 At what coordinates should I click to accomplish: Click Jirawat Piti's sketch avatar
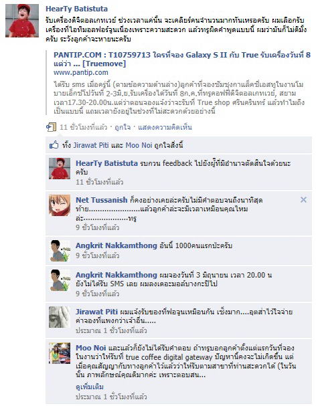[60, 317]
